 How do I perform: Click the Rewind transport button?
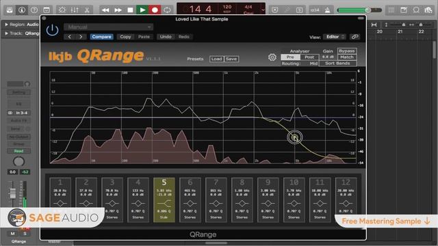pos(105,10)
